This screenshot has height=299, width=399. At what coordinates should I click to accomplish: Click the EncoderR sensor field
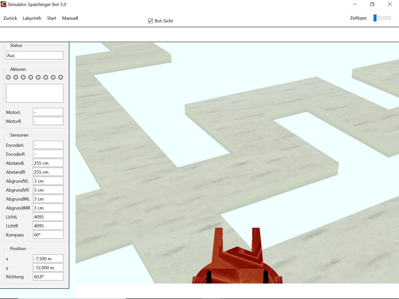pos(48,154)
